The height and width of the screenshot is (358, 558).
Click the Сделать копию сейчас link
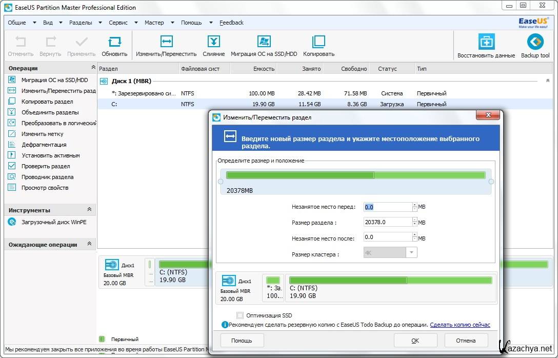(x=460, y=325)
